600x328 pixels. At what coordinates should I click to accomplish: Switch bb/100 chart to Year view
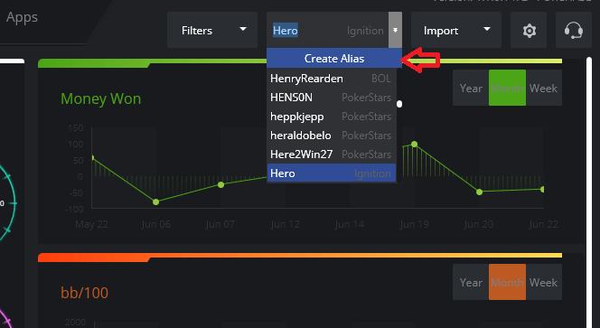[x=471, y=282]
